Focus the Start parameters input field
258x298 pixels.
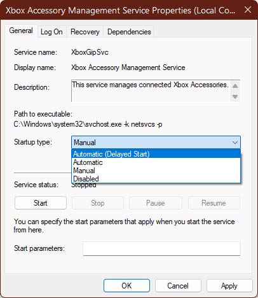(x=161, y=248)
